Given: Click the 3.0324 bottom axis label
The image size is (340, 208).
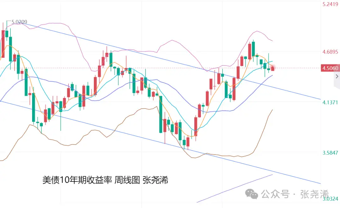Looking at the screenshot, I should [330, 199].
